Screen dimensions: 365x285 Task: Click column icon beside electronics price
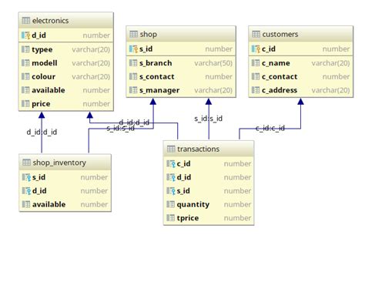pos(25,104)
